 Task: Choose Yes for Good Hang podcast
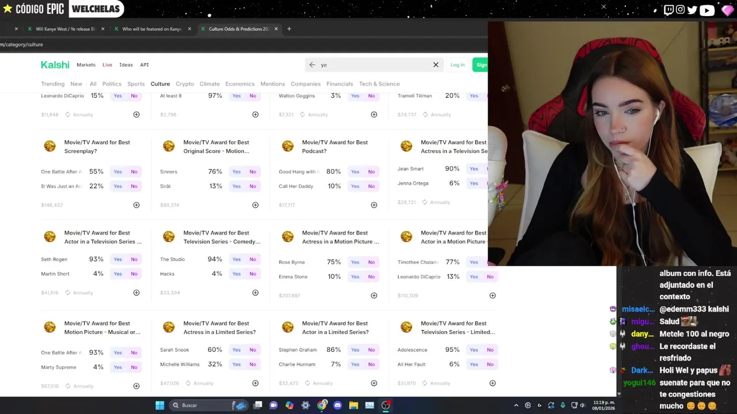(355, 172)
